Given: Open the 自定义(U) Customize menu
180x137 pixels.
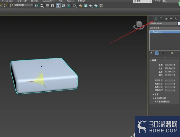Looking at the screenshot, I should 22,1.
